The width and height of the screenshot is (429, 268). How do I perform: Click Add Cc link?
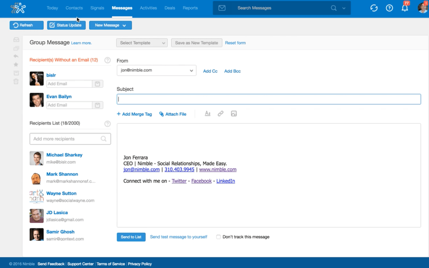210,71
